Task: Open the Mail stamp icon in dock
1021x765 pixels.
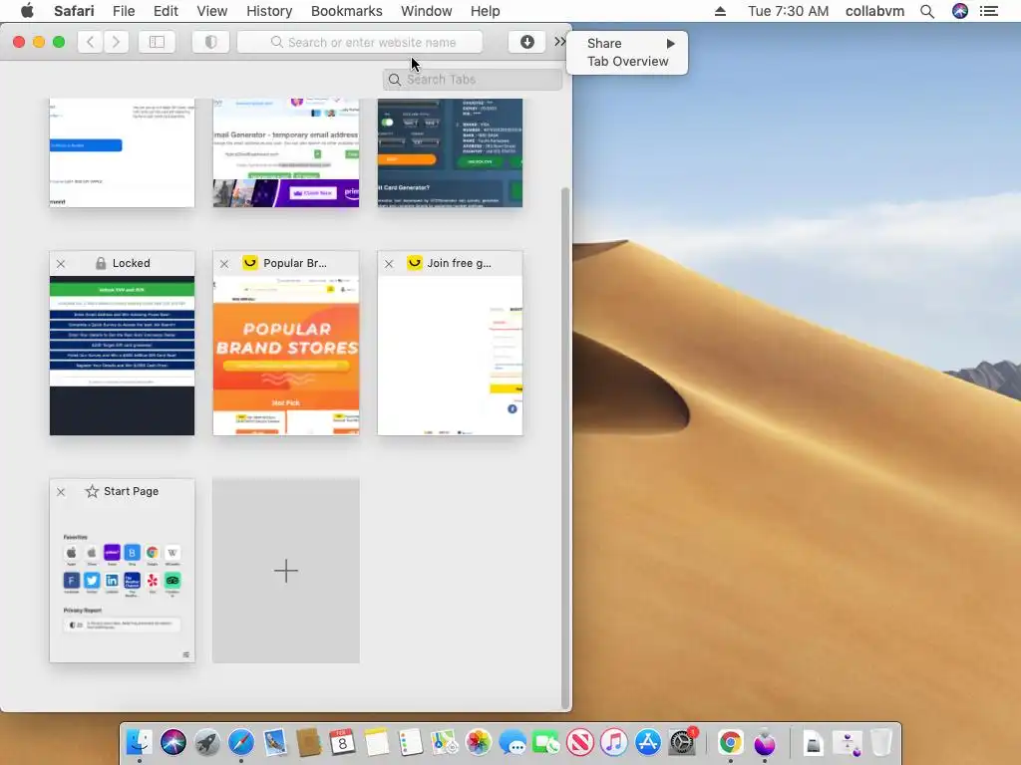Action: [275, 742]
